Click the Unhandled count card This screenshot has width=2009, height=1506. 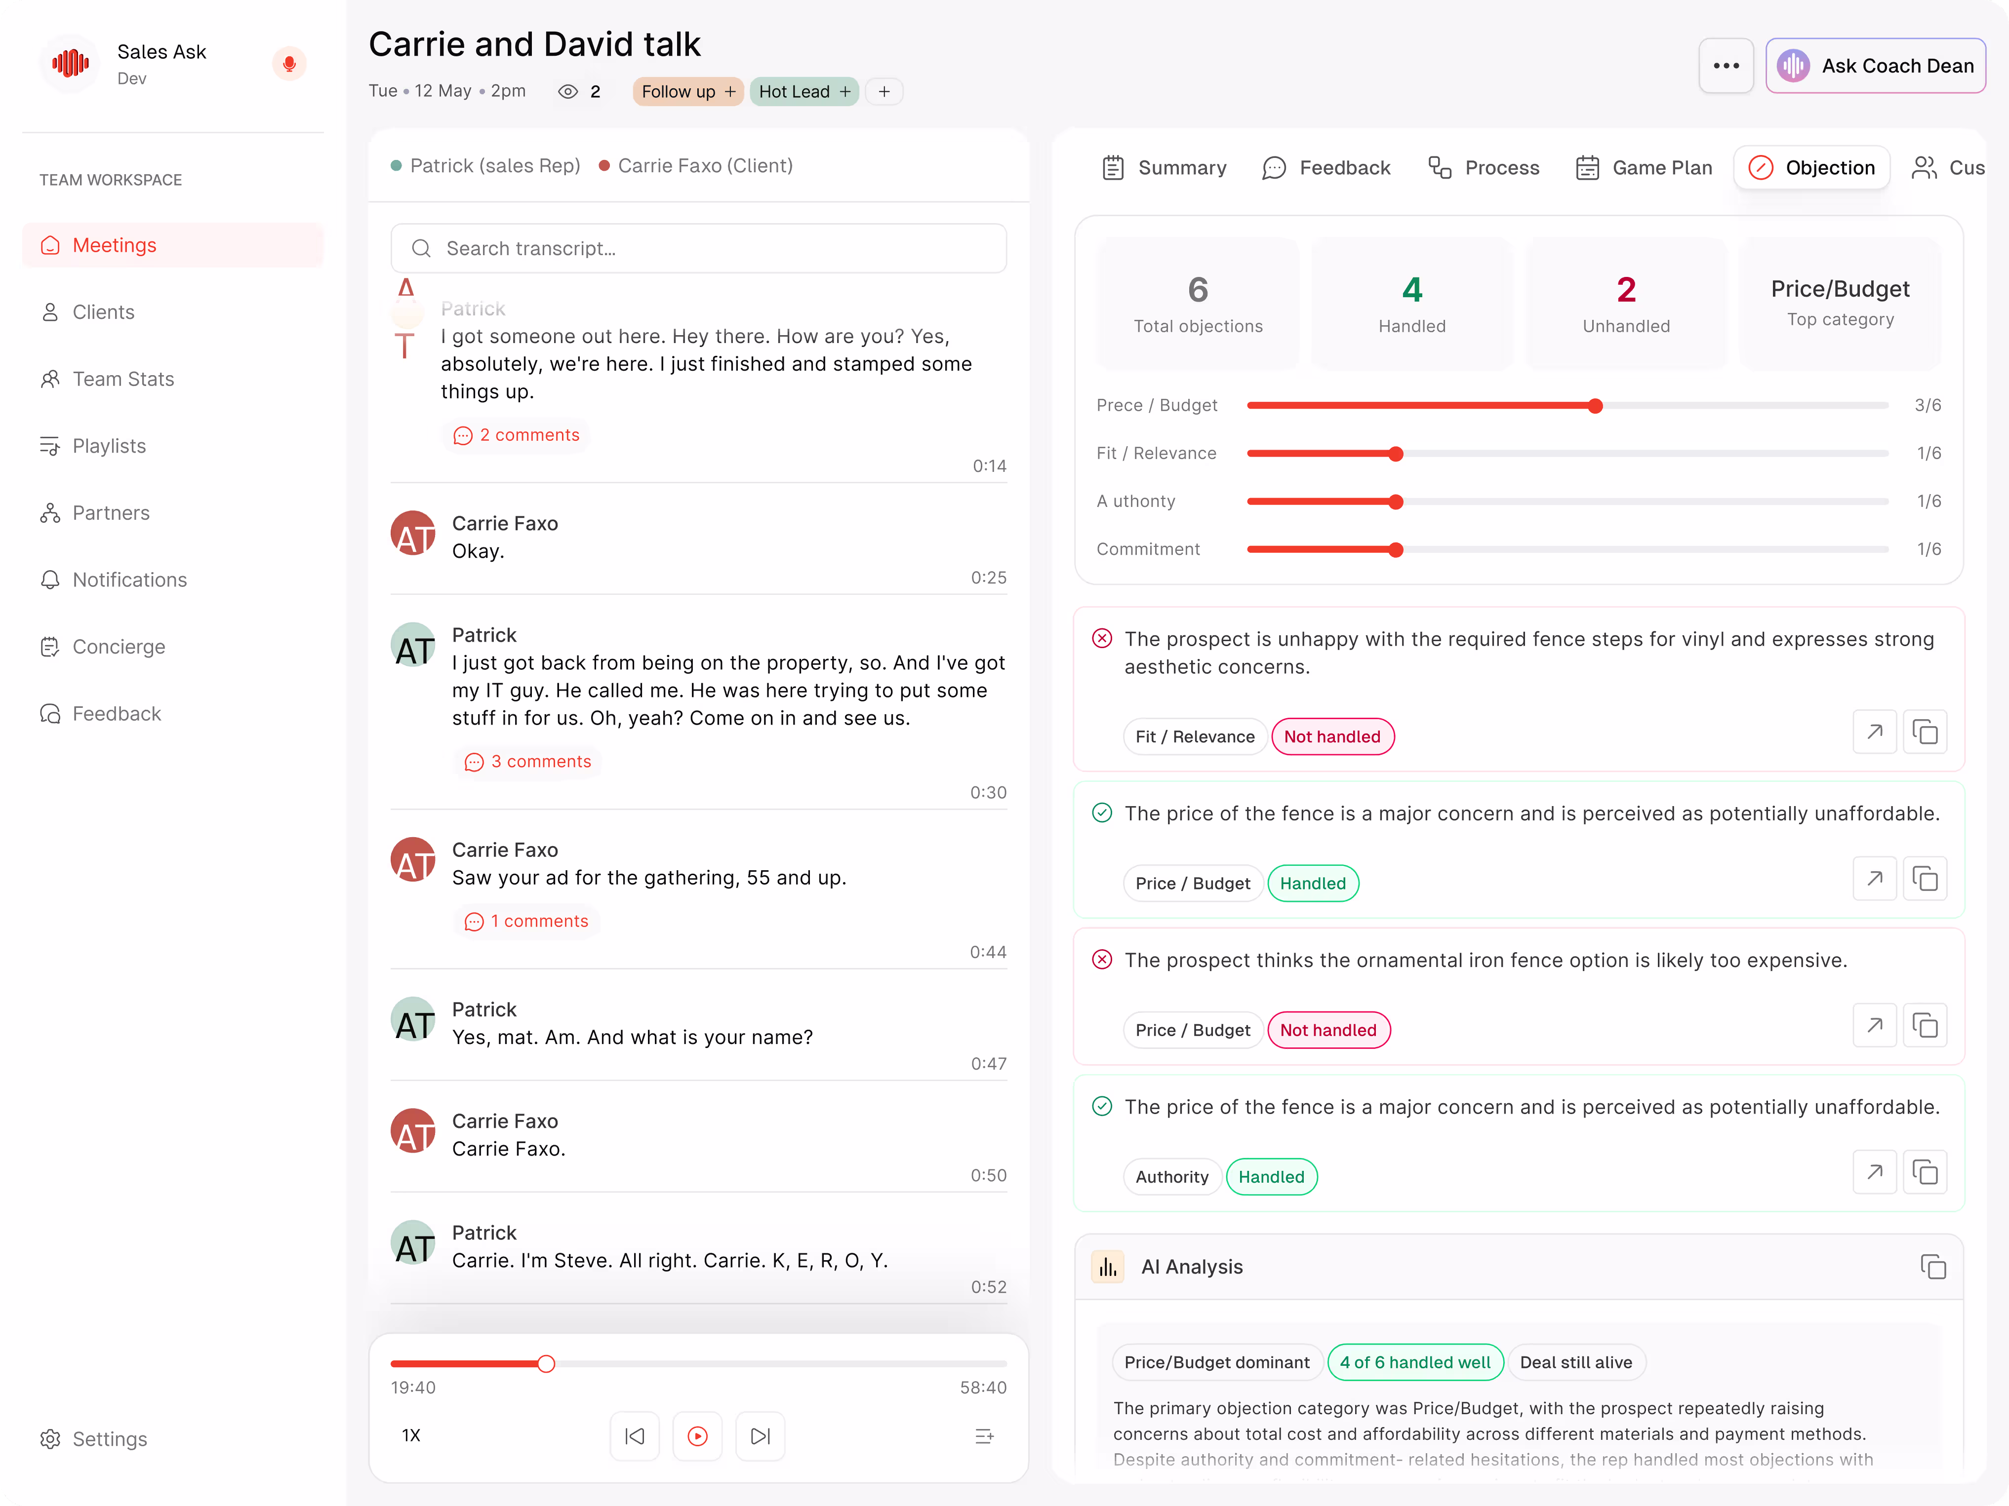[x=1626, y=304]
